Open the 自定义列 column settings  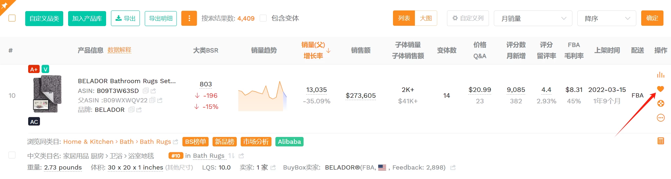(x=468, y=18)
